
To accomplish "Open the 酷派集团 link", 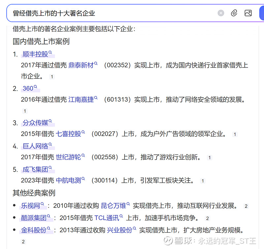I will [x=34, y=218].
